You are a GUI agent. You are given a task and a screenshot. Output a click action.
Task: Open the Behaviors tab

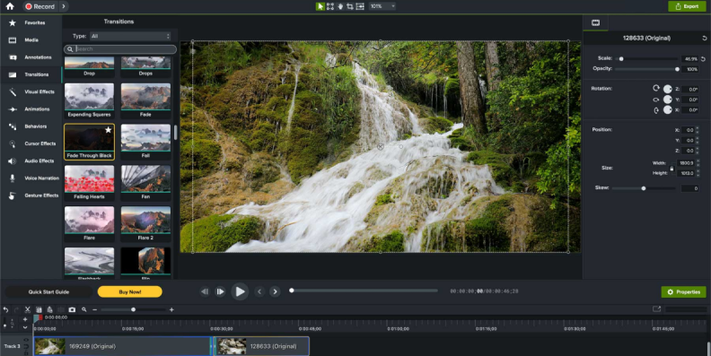point(31,126)
